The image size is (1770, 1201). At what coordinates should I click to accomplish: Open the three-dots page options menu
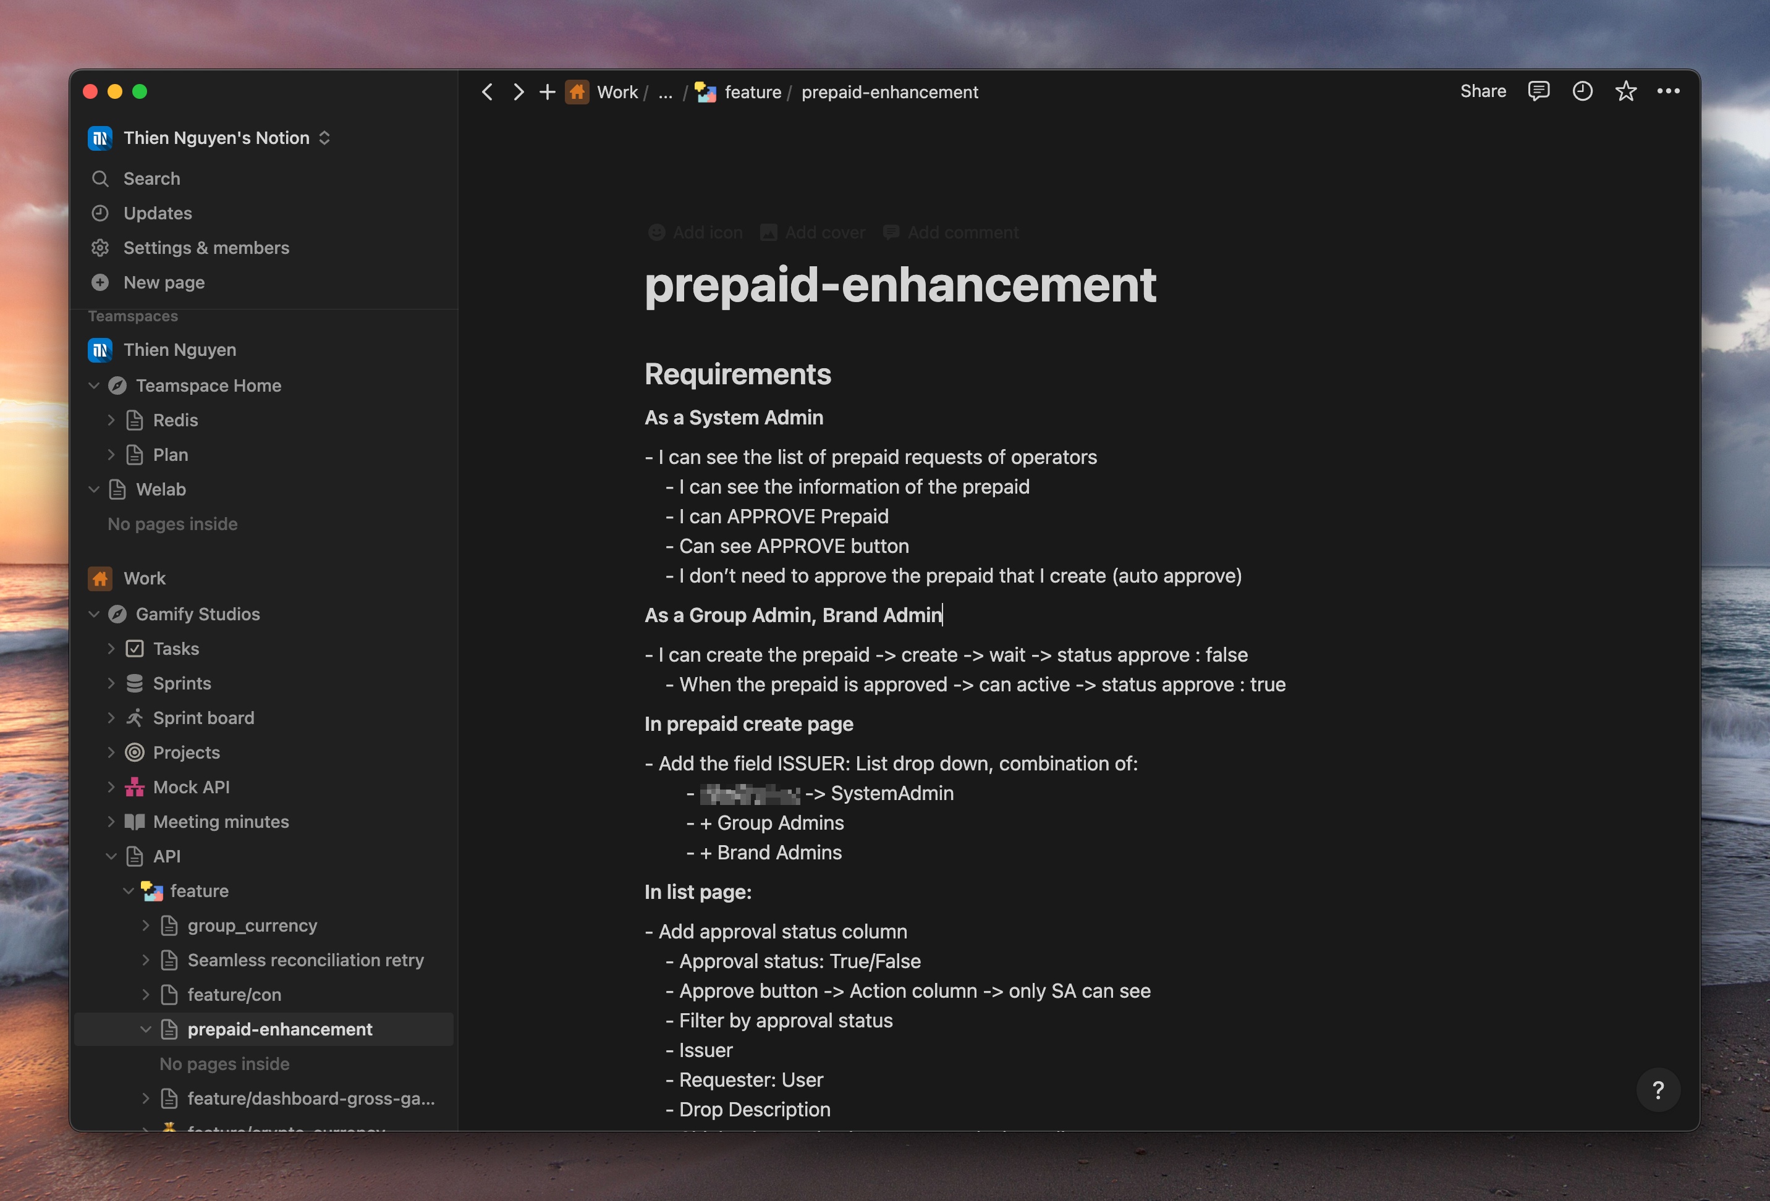point(1668,91)
